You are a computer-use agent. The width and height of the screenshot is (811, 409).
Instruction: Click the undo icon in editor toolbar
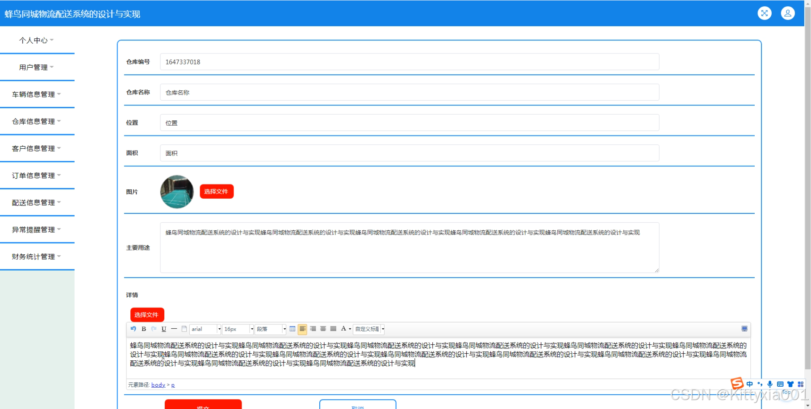133,329
